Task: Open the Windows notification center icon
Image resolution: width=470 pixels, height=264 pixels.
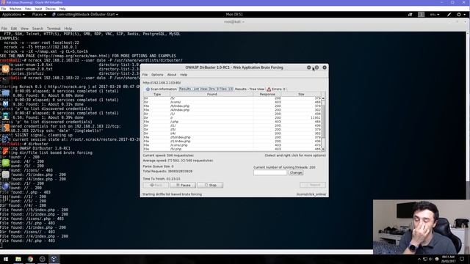Action: (462, 259)
